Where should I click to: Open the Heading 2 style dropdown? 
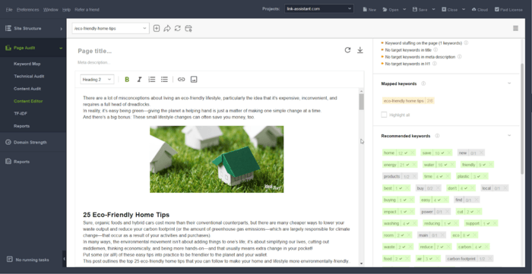(97, 79)
